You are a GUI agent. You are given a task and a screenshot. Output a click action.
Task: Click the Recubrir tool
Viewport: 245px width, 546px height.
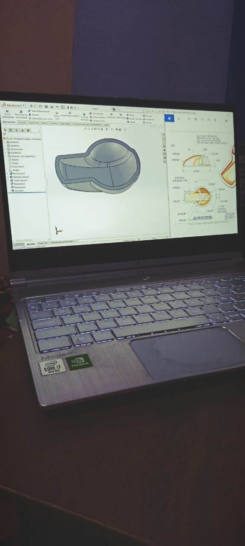click(x=34, y=114)
